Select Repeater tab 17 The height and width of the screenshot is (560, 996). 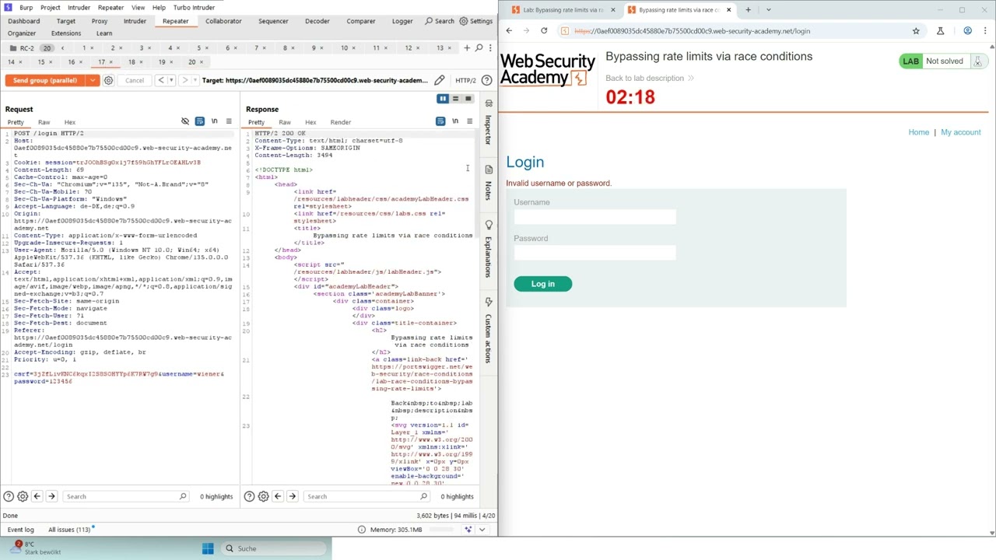(101, 61)
